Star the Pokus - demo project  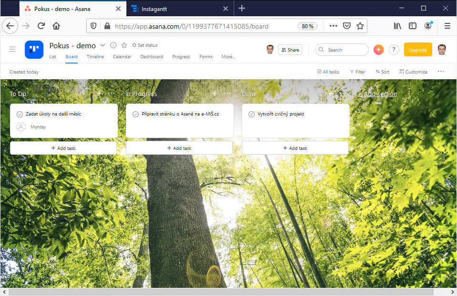124,45
